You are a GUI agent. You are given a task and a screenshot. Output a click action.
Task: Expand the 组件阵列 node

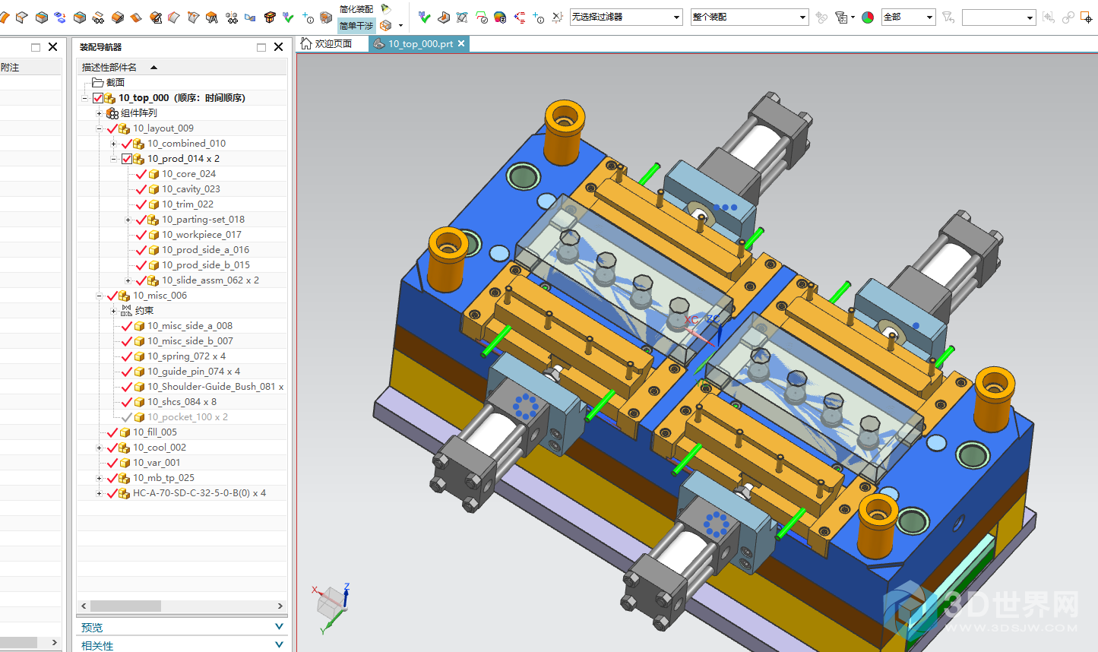(99, 113)
